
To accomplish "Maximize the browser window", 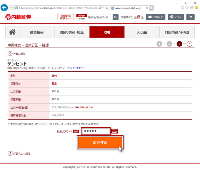I will pyautogui.click(x=186, y=3).
